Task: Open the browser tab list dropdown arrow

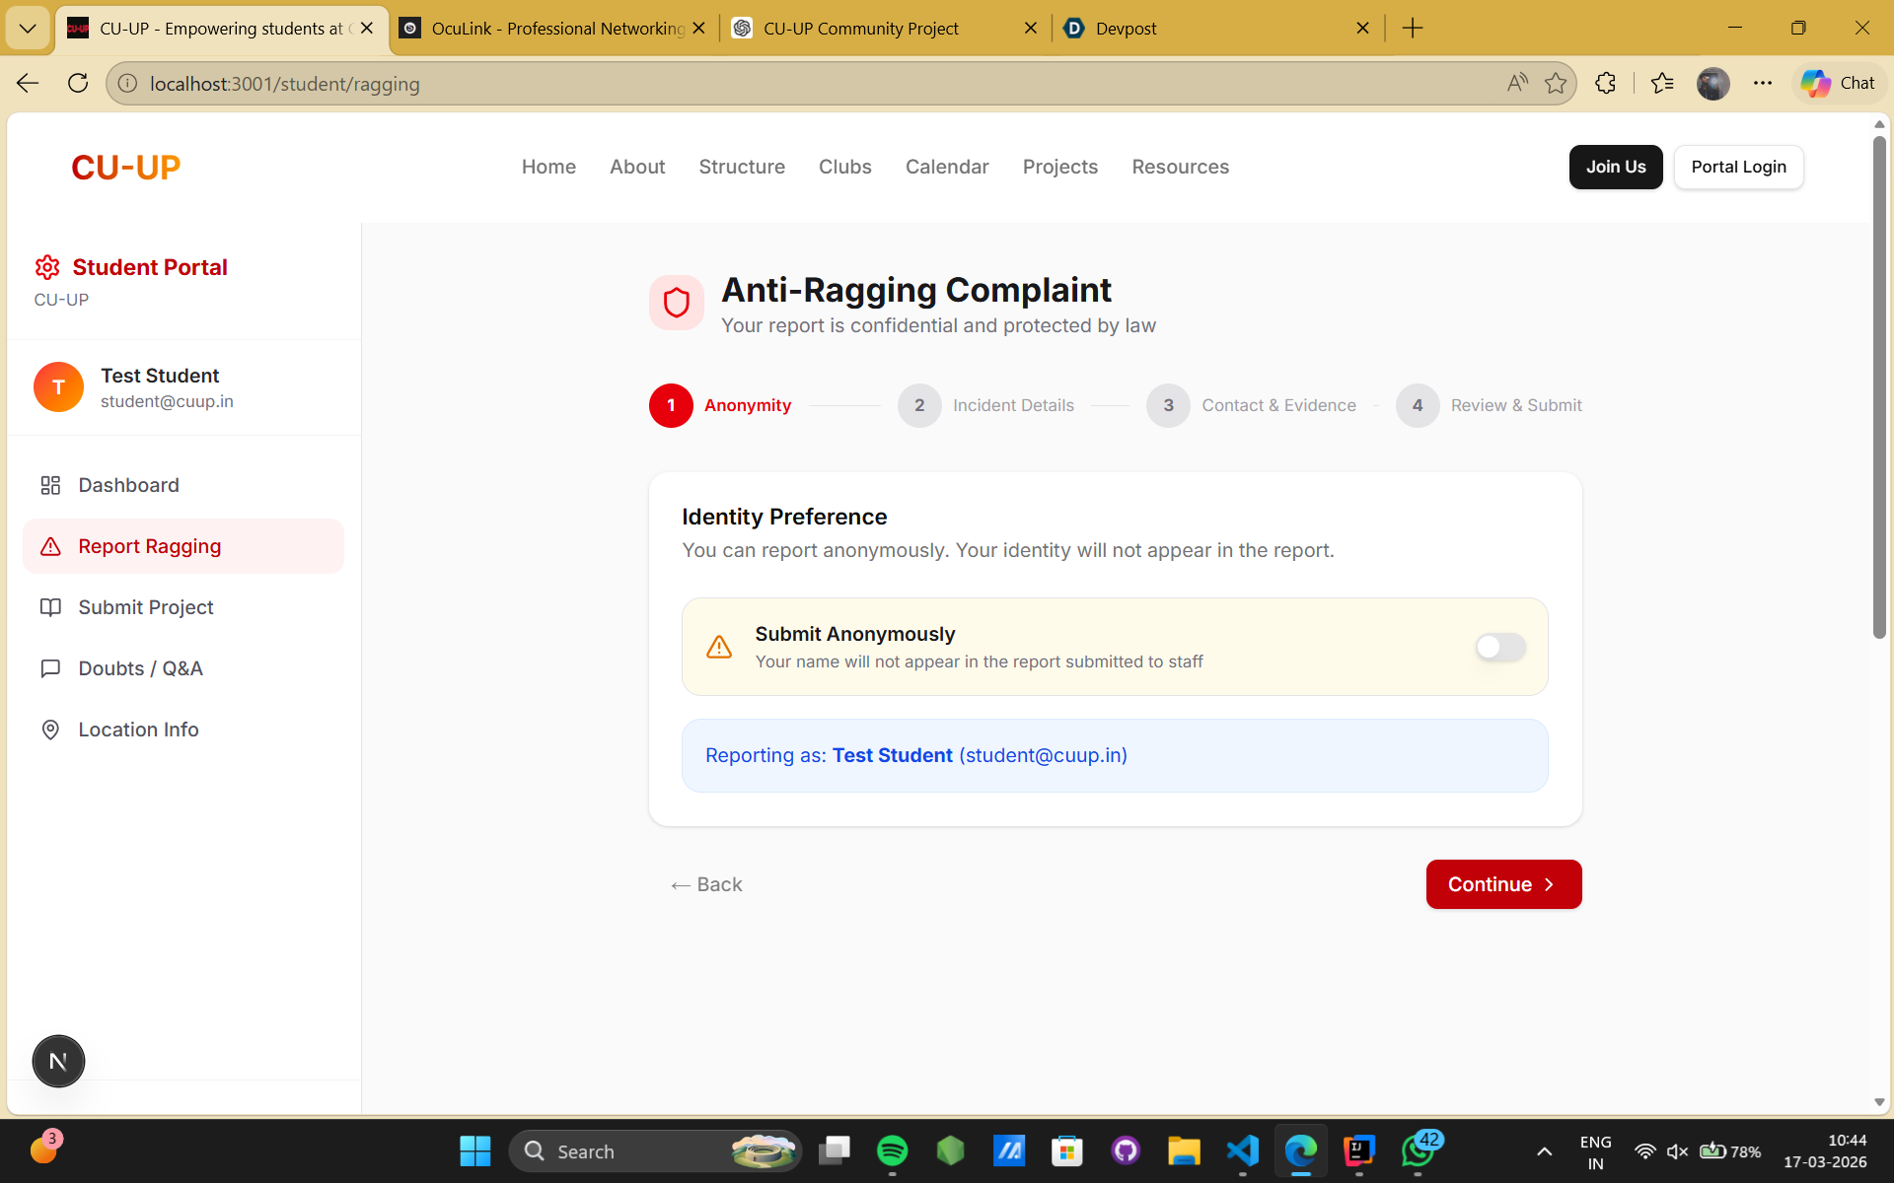Action: [x=28, y=28]
